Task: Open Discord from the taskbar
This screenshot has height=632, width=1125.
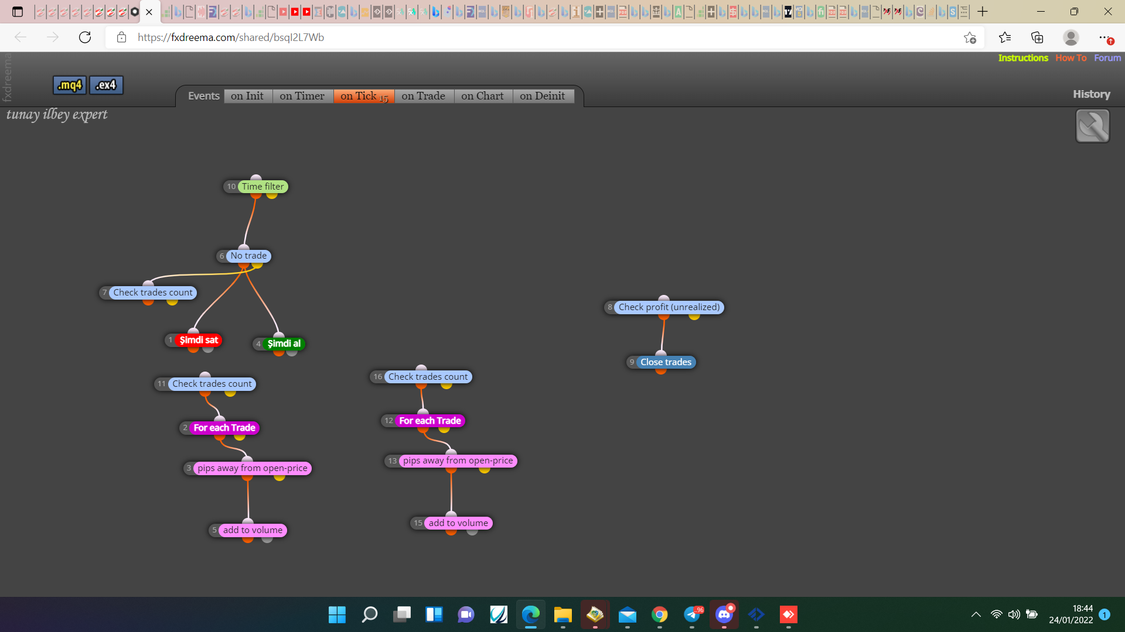Action: 724,614
